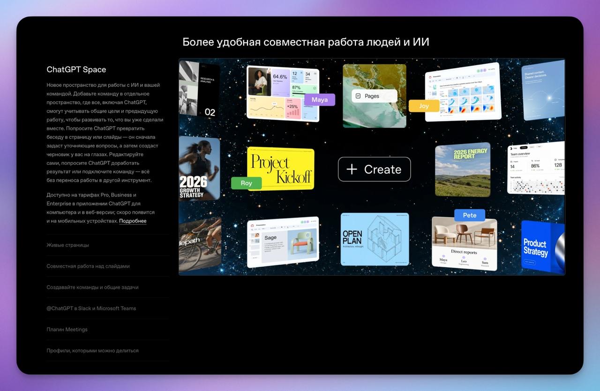Image resolution: width=600 pixels, height=391 pixels.
Task: Open the Direct reports card
Action: tap(464, 244)
